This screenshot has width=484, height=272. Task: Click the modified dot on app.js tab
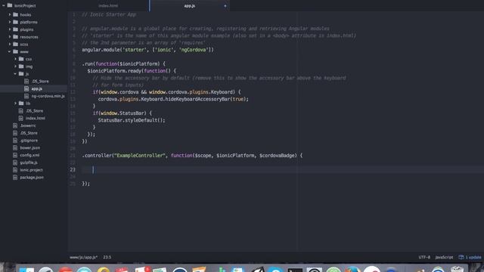[225, 6]
